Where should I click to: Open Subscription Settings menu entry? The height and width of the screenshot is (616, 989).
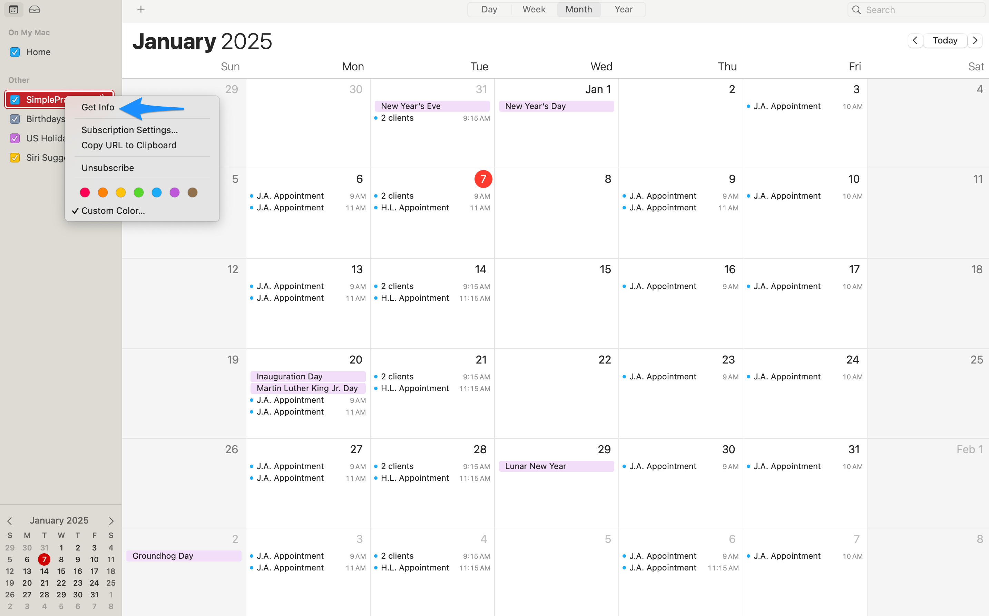pos(130,130)
